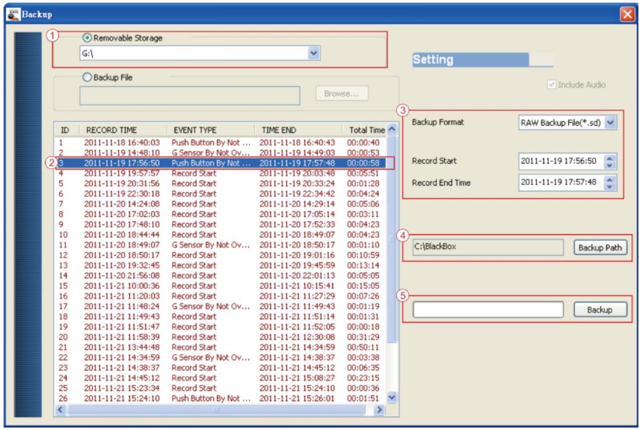Click the Browse... button
Screen dimensions: 639x430
tap(341, 94)
